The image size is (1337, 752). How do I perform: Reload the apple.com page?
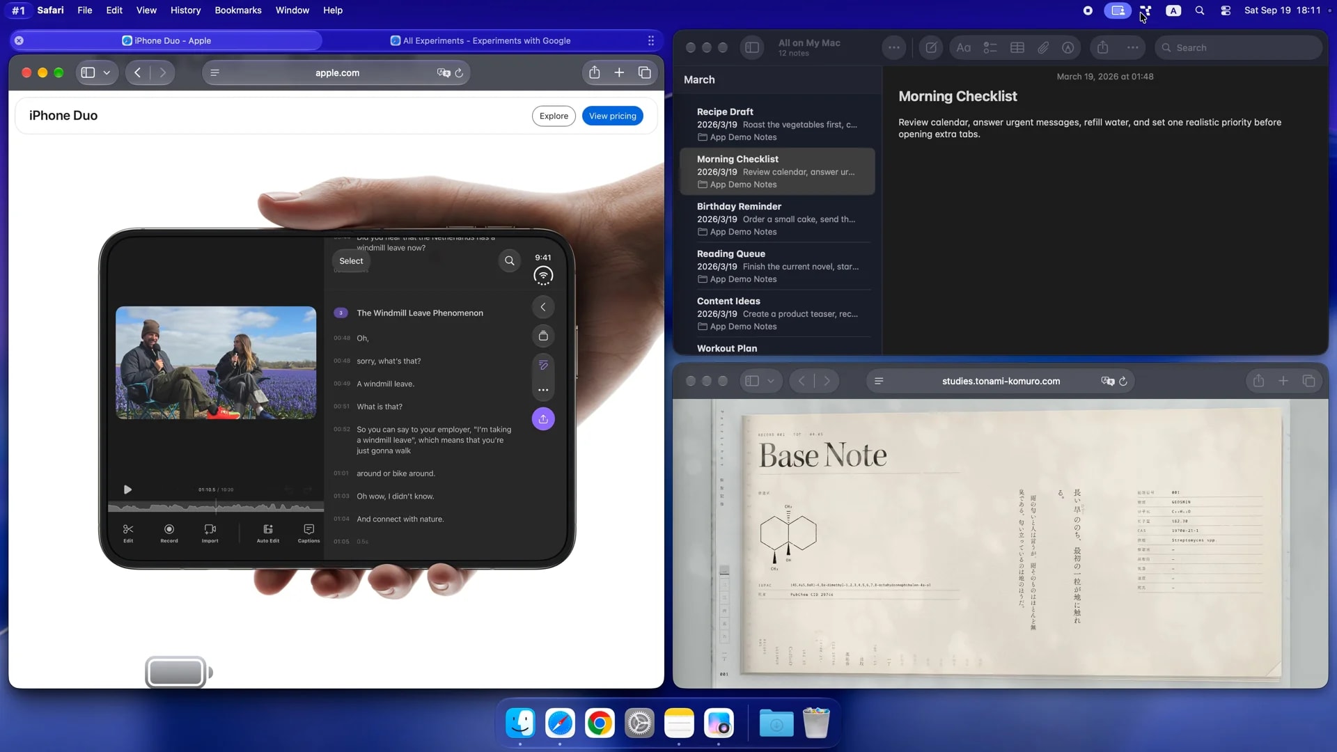coord(459,72)
